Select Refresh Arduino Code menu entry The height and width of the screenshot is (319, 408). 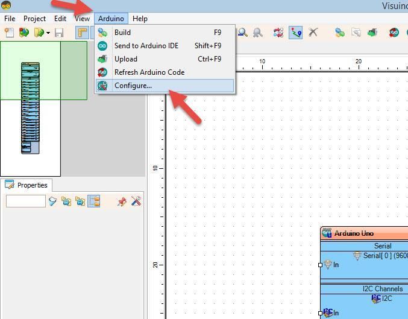tap(165, 72)
